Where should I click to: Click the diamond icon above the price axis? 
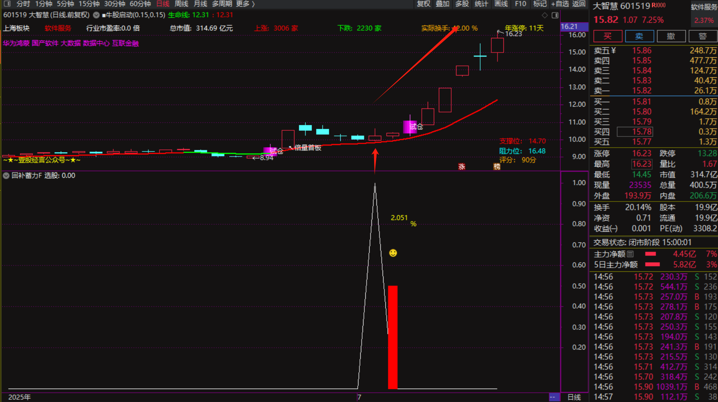point(545,15)
